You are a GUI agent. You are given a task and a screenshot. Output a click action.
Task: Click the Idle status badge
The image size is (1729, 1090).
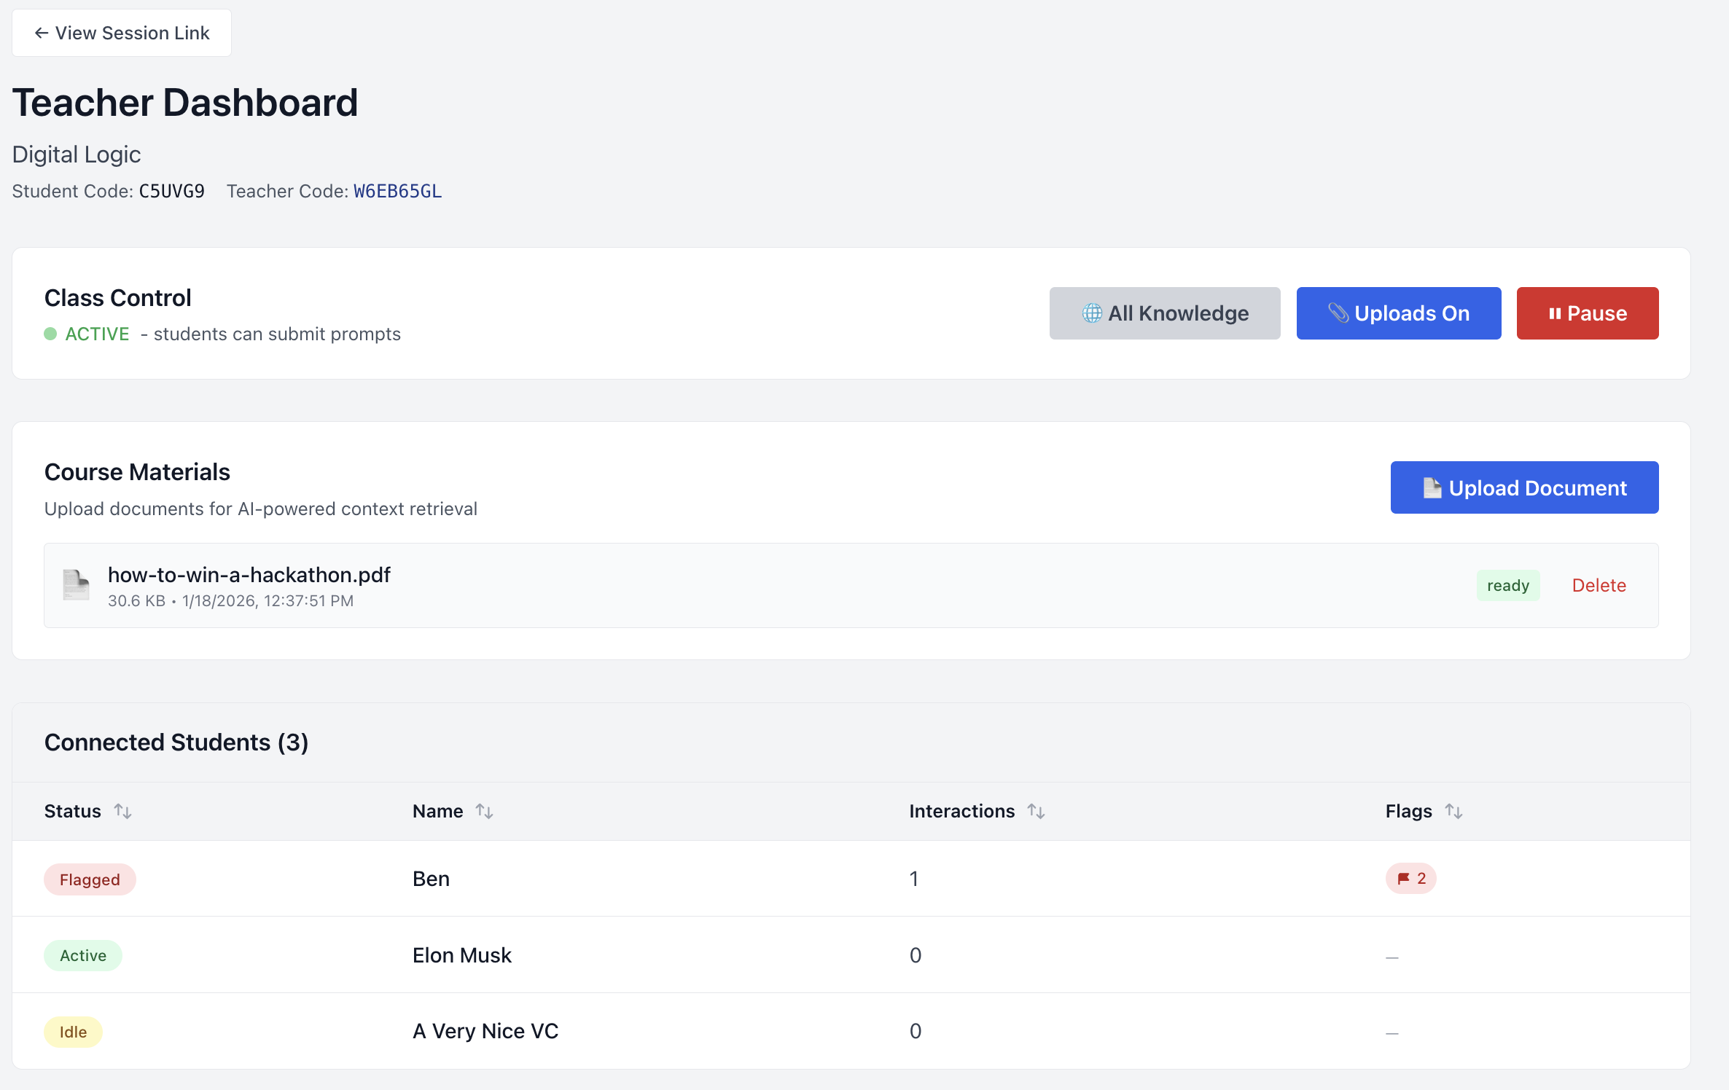(x=73, y=1032)
